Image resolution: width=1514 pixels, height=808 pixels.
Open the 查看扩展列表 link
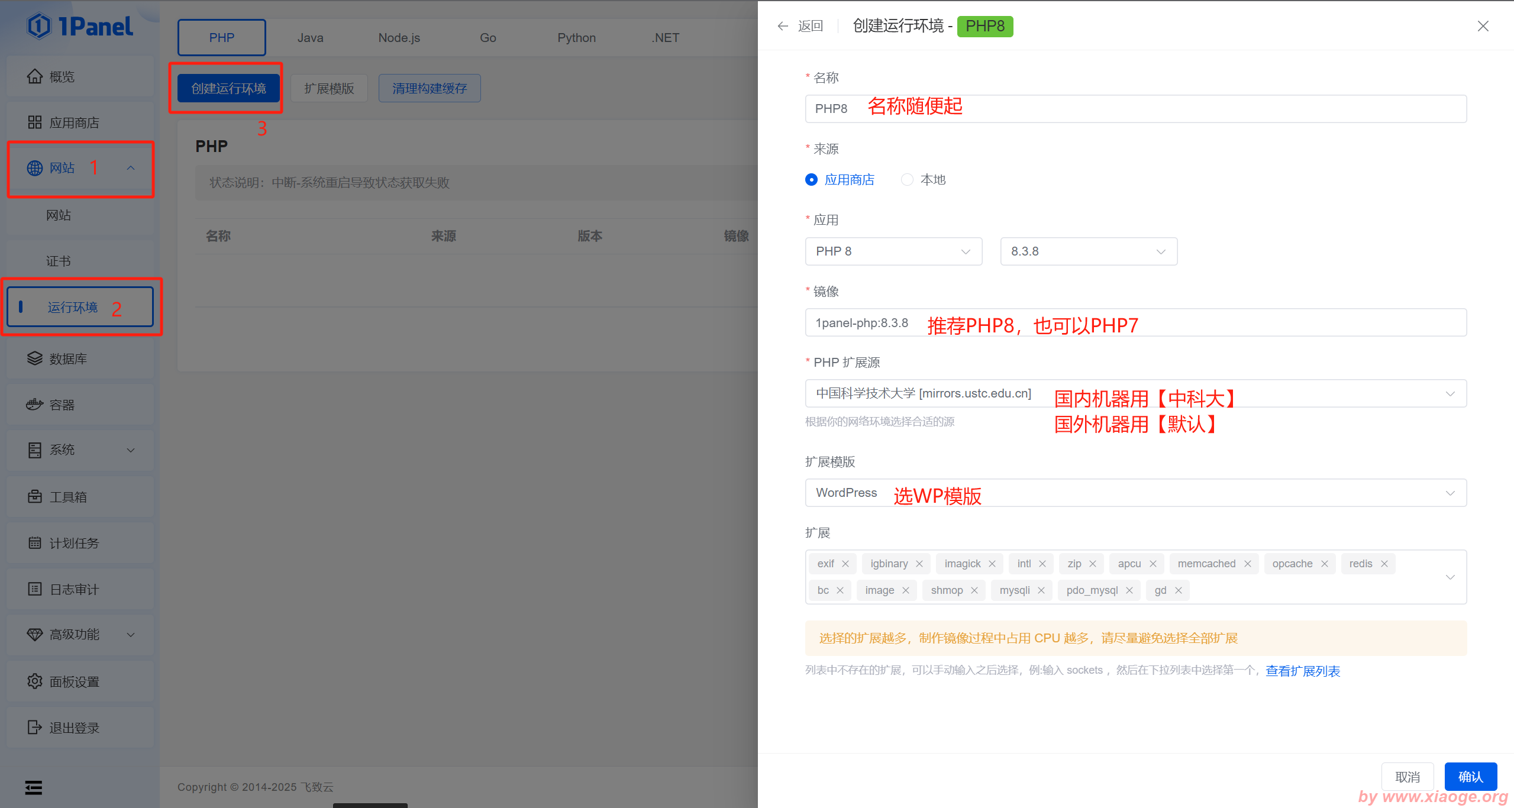click(1303, 671)
